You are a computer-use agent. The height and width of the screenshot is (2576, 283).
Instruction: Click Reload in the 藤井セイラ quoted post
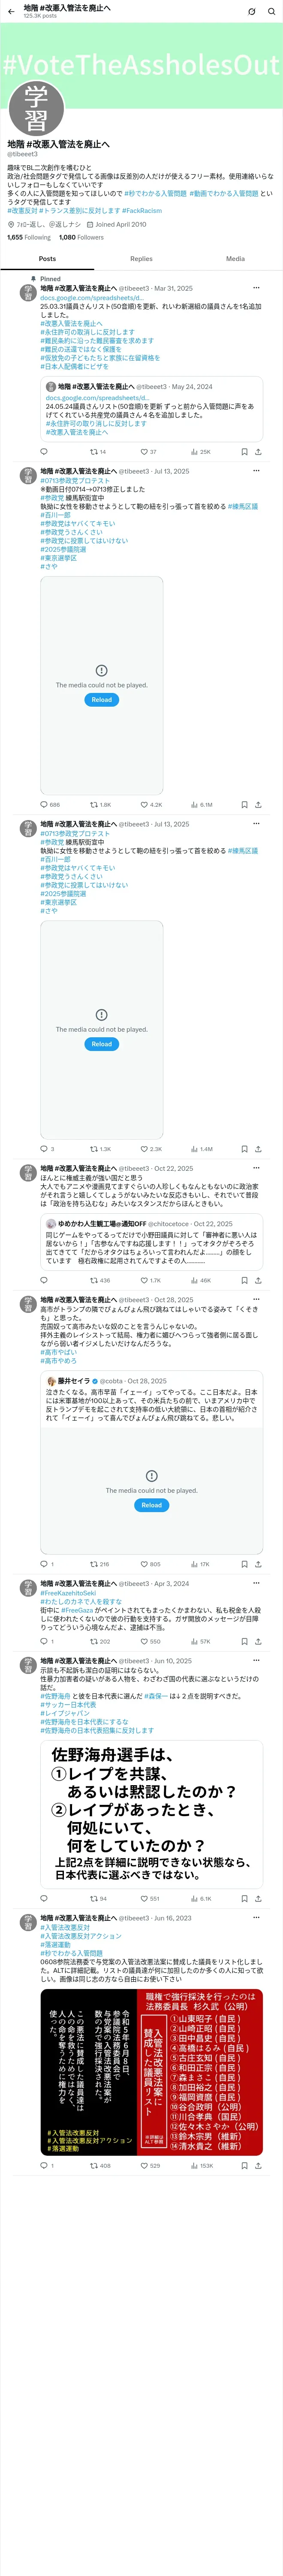151,1504
